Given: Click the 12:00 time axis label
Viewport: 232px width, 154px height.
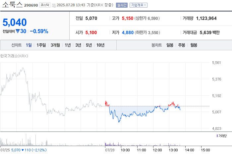Looking at the screenshot, I should click(157, 150).
